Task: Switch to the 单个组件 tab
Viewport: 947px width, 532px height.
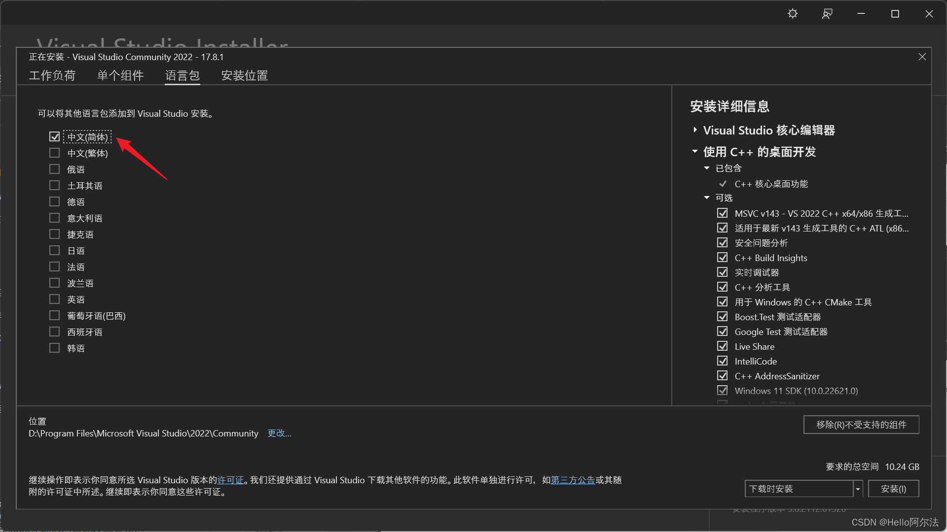Action: (120, 75)
